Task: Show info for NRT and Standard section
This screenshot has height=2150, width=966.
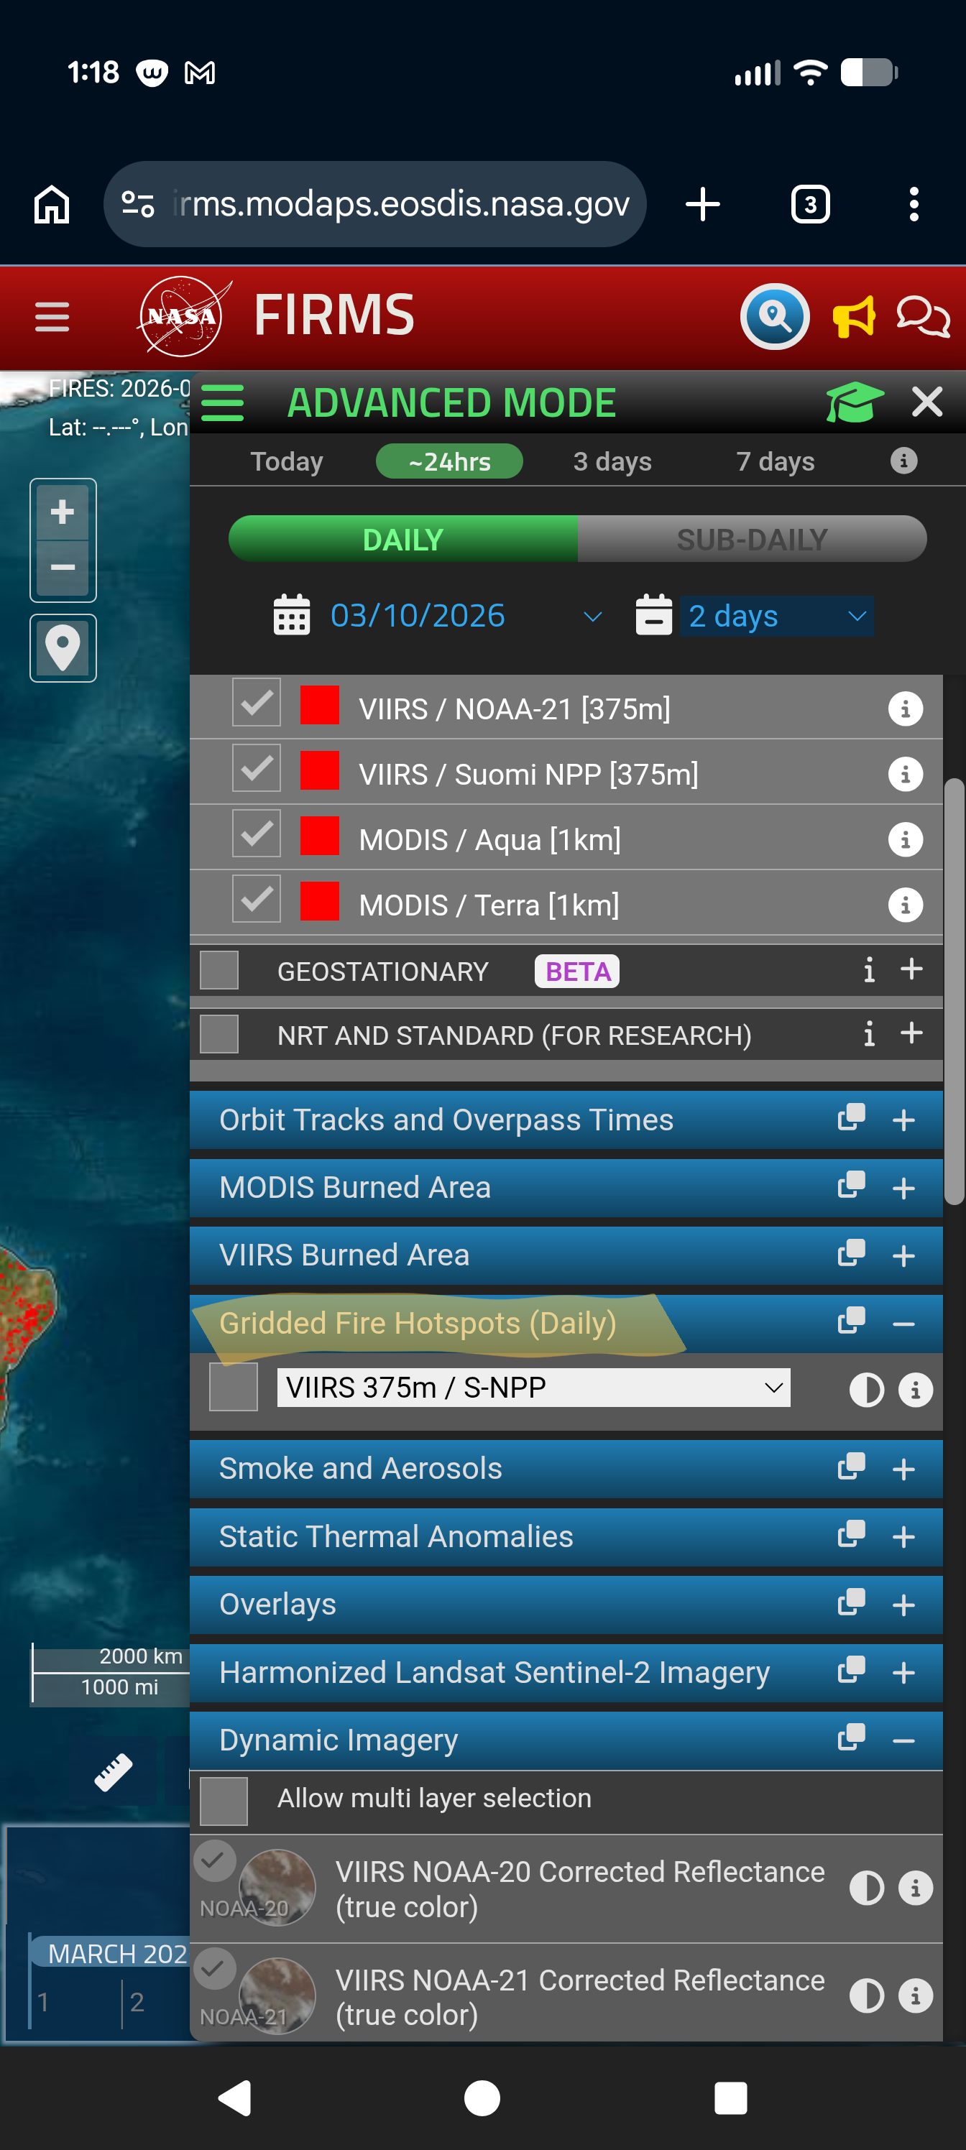Action: [869, 1034]
